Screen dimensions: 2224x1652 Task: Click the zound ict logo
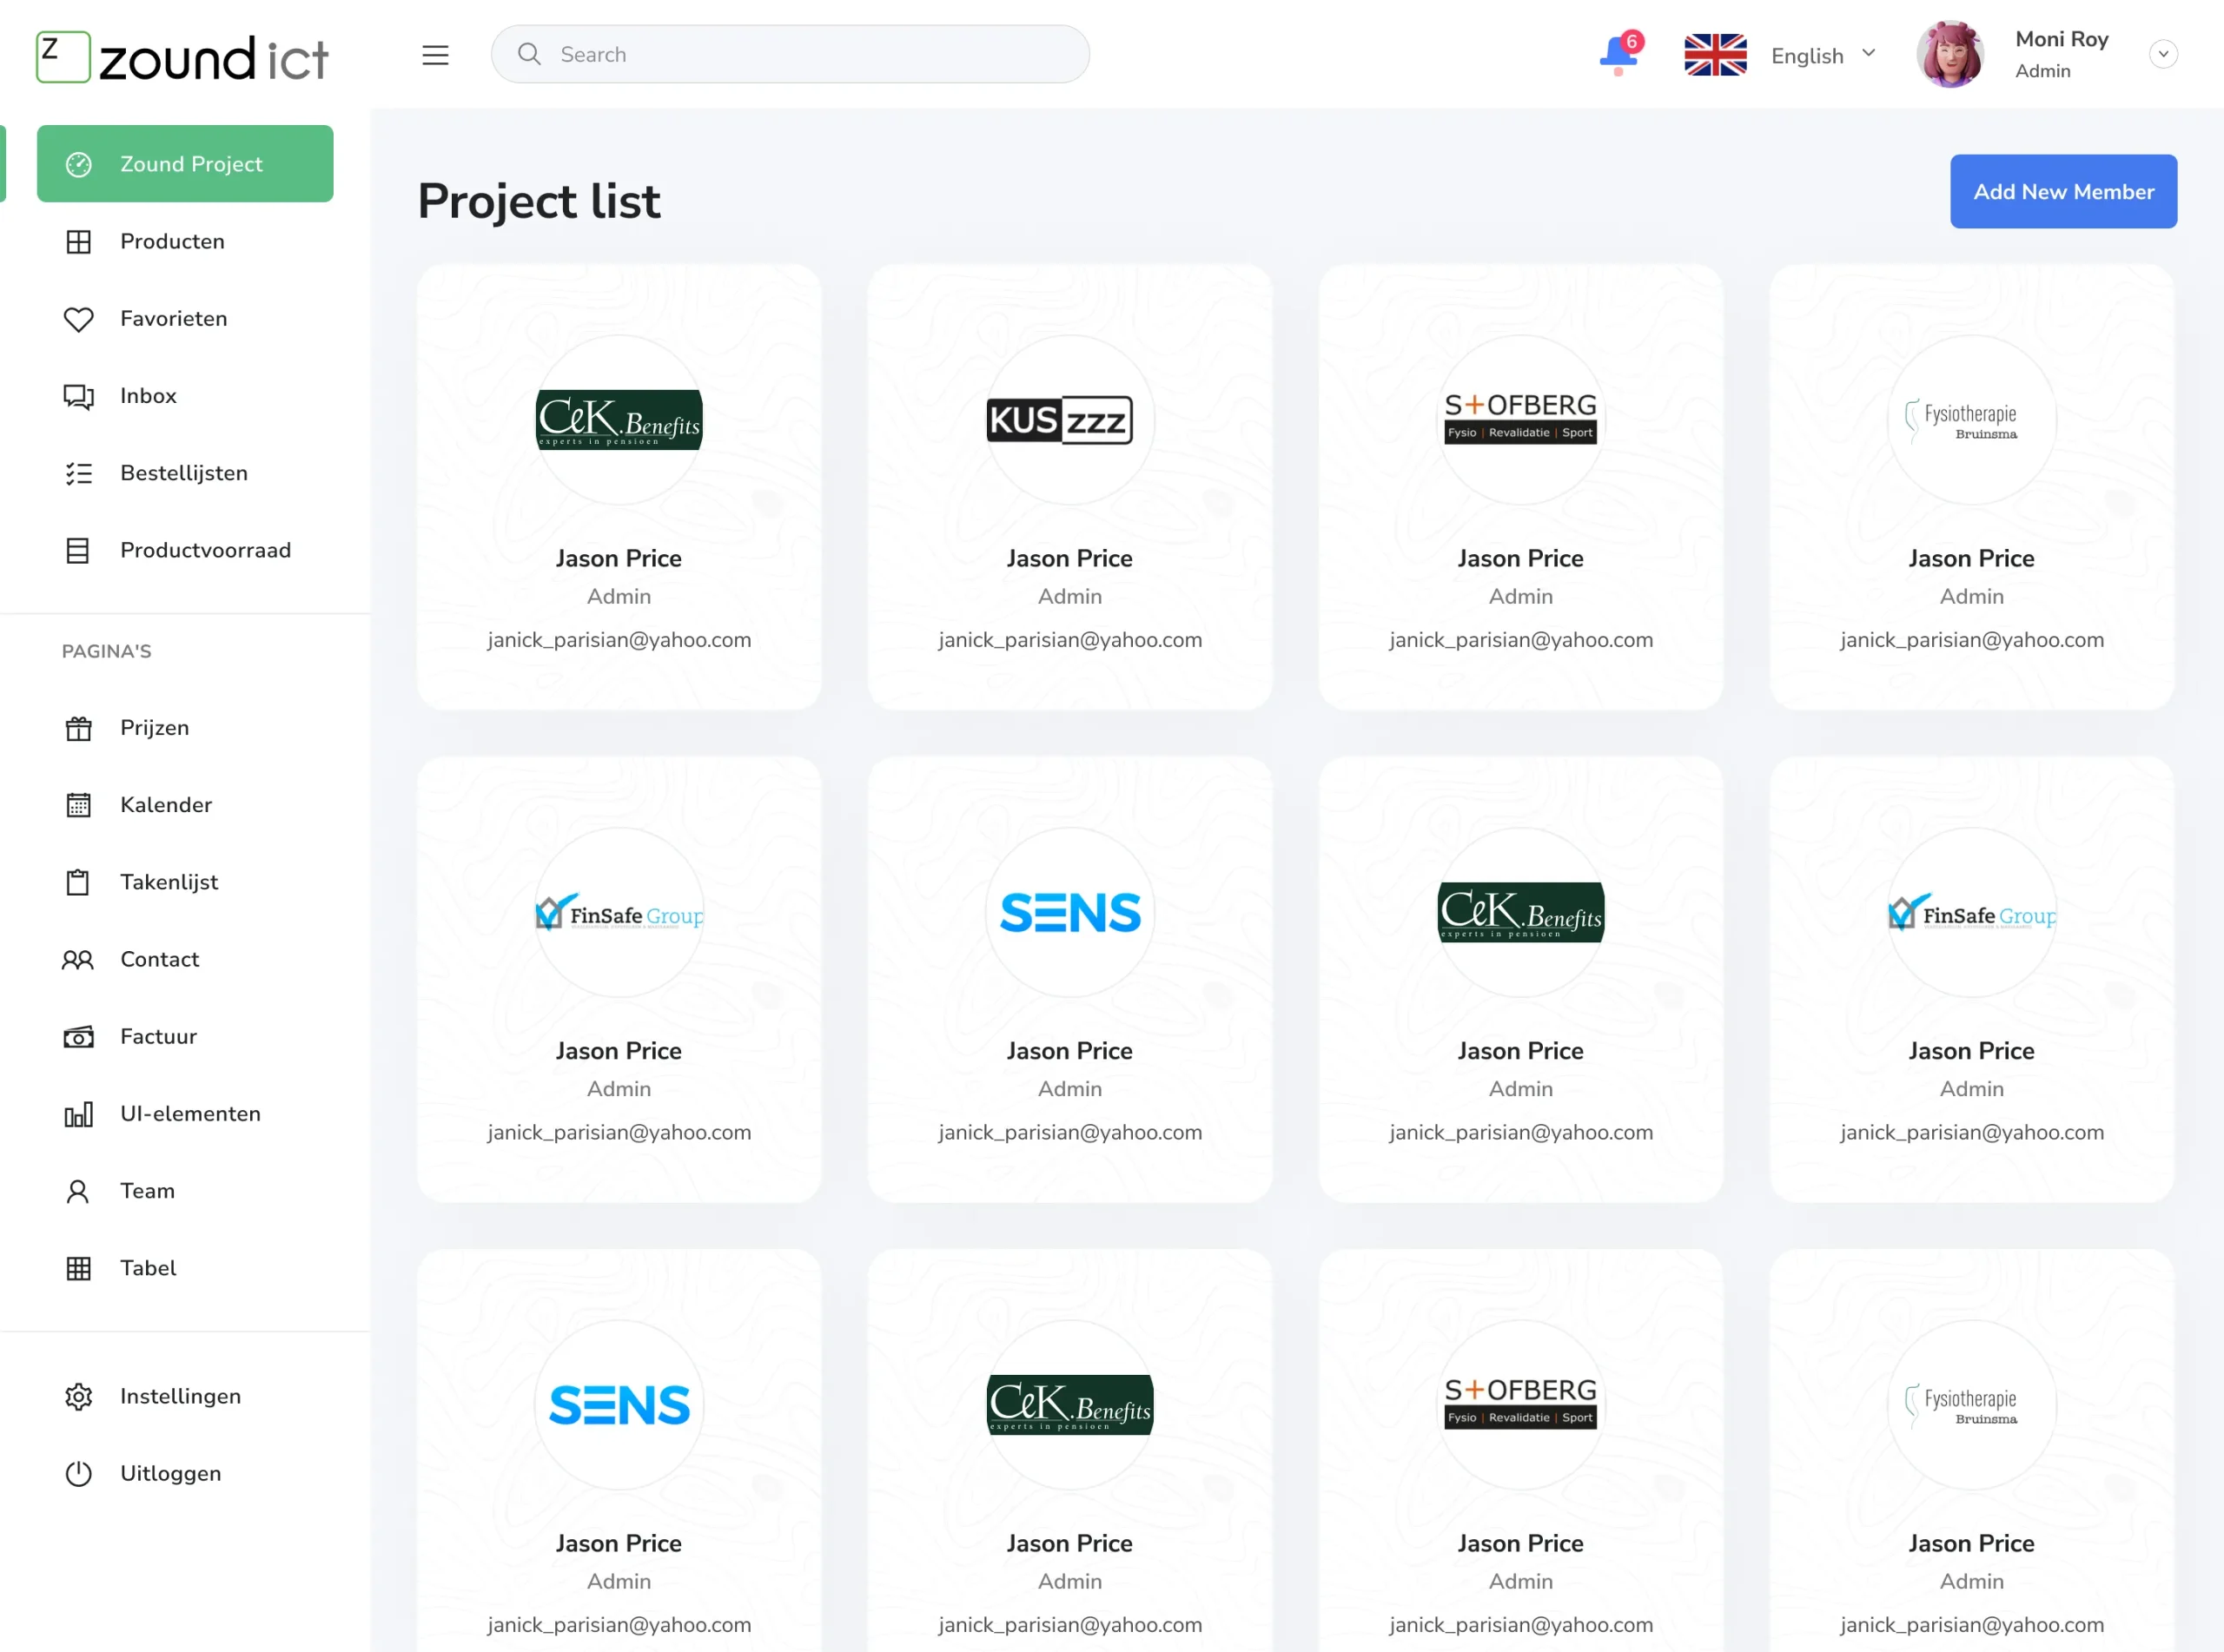point(183,57)
